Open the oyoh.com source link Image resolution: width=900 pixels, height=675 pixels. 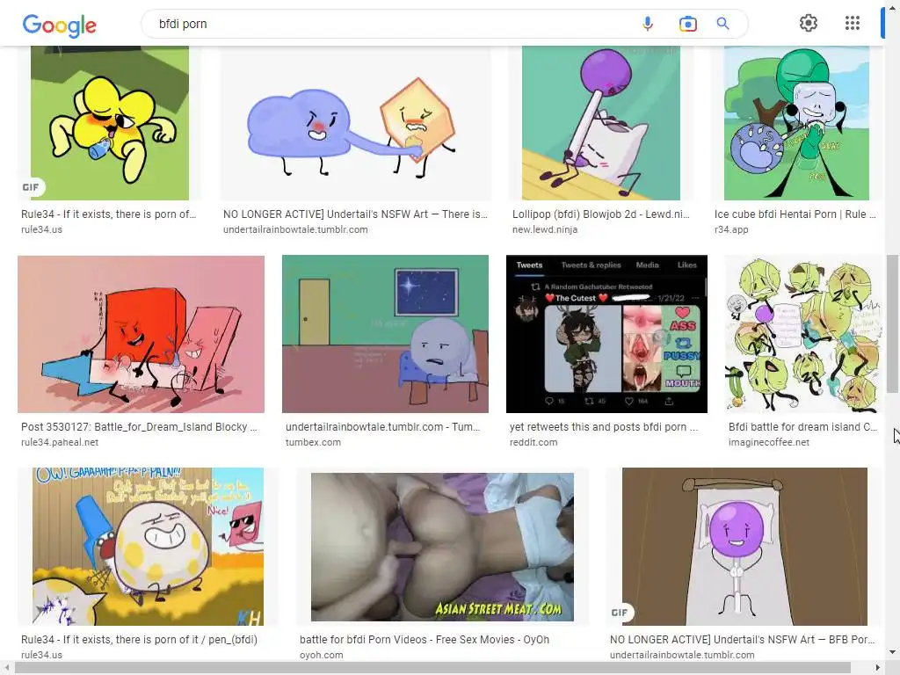coord(321,655)
